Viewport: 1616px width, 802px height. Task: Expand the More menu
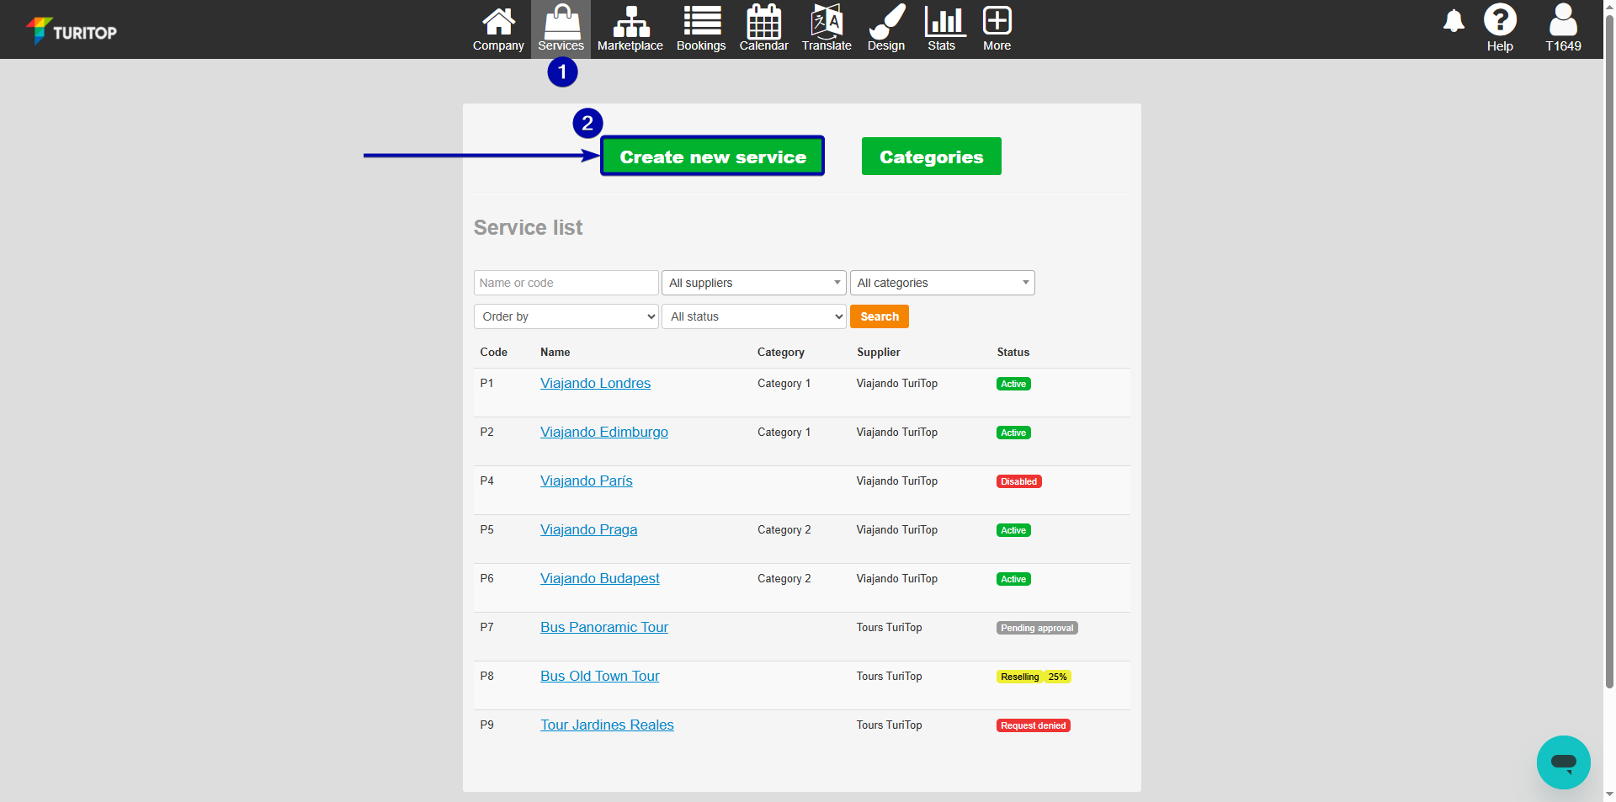click(x=997, y=23)
